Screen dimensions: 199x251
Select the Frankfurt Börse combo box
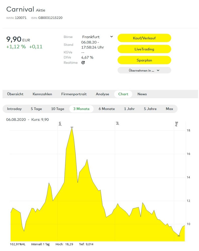click(x=97, y=37)
